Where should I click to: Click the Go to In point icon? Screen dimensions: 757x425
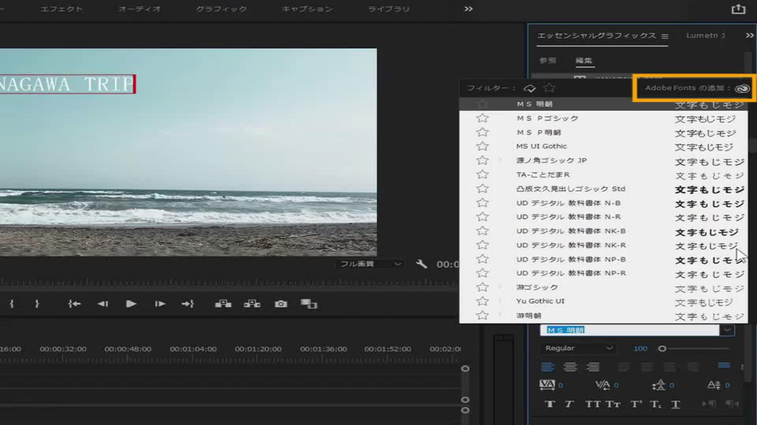pyautogui.click(x=74, y=304)
